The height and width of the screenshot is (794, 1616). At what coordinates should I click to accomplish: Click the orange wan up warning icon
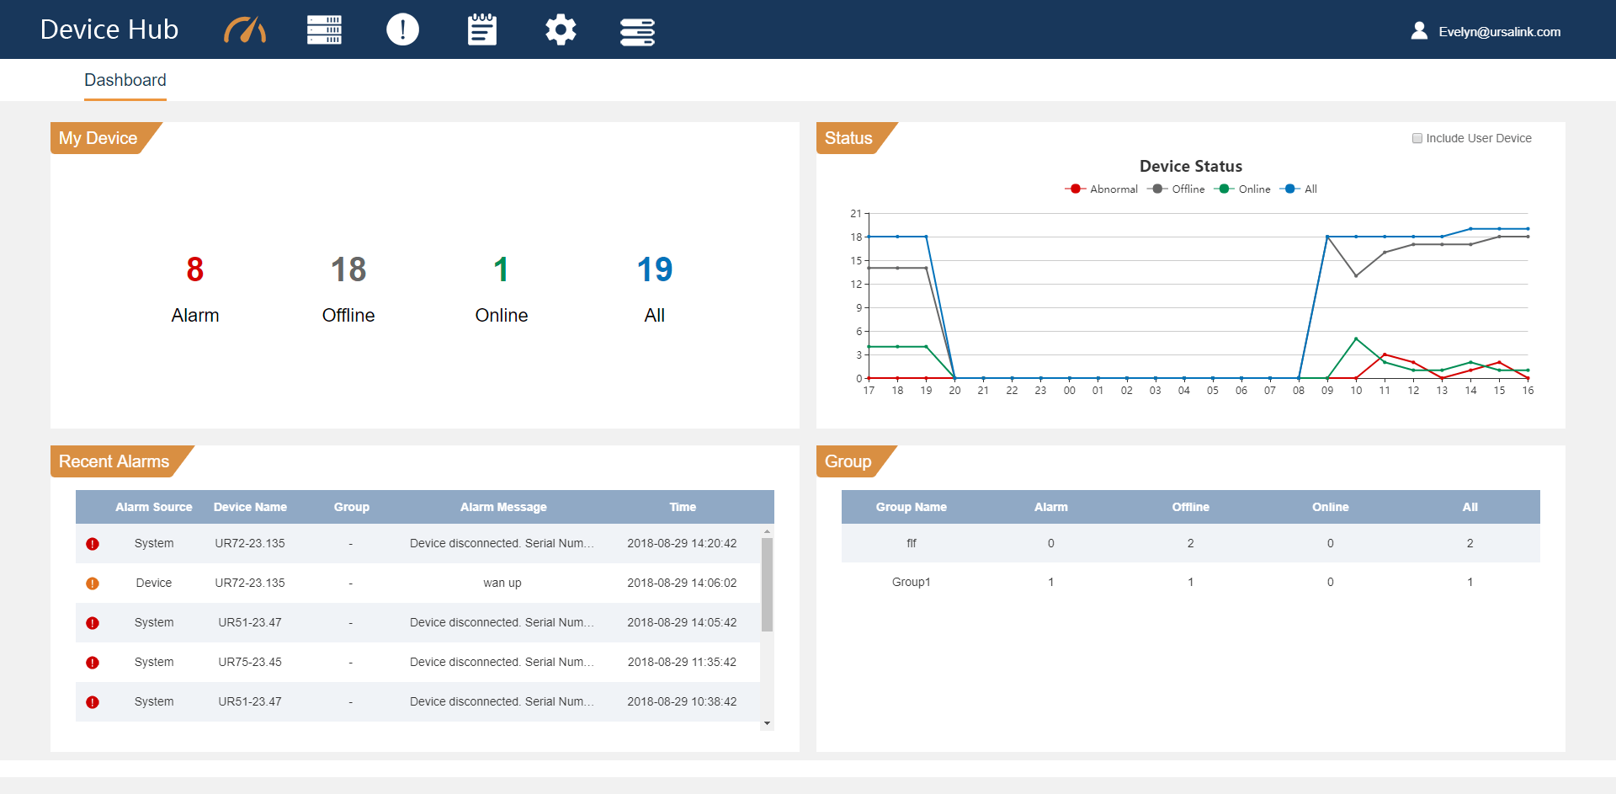93,583
